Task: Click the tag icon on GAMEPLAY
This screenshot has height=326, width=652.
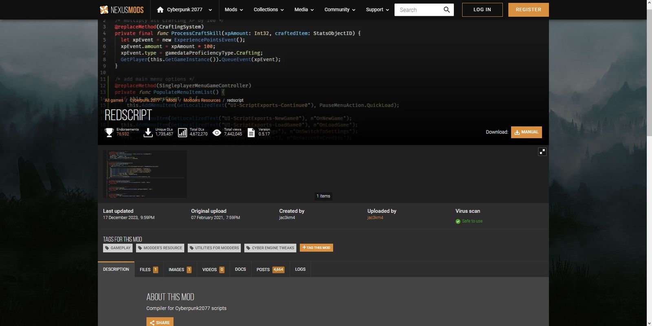Action: tap(107, 248)
